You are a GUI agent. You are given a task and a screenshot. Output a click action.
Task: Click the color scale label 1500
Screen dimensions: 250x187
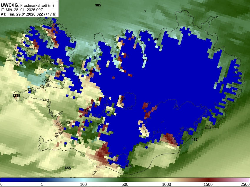[x=208, y=184]
